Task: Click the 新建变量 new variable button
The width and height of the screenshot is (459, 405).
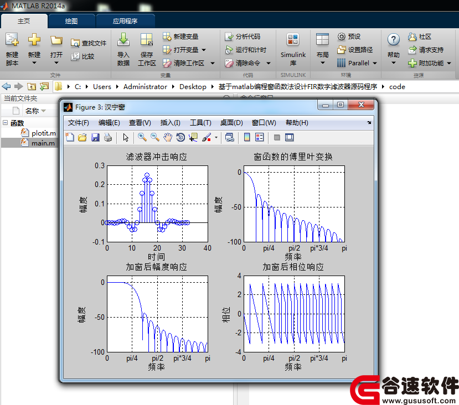Action: (x=180, y=37)
